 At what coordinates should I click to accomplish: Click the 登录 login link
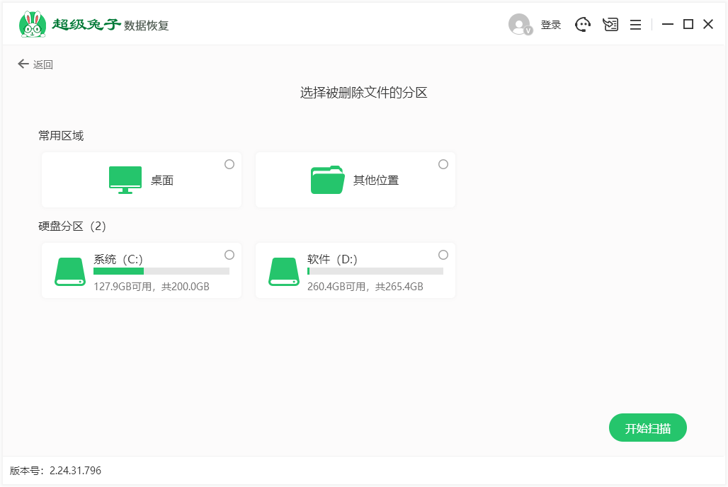(x=550, y=23)
